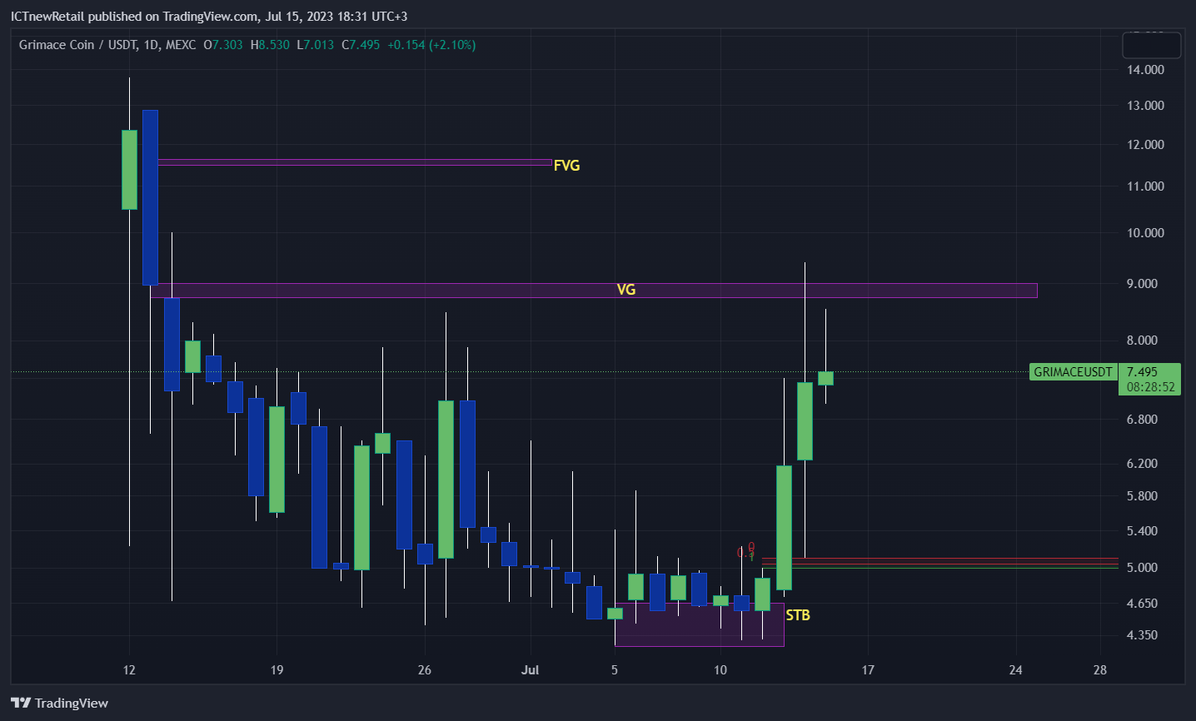Click the GRIMACEUSDT price tag

point(1073,372)
